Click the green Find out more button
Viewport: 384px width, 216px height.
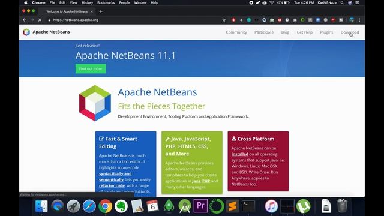click(x=91, y=68)
